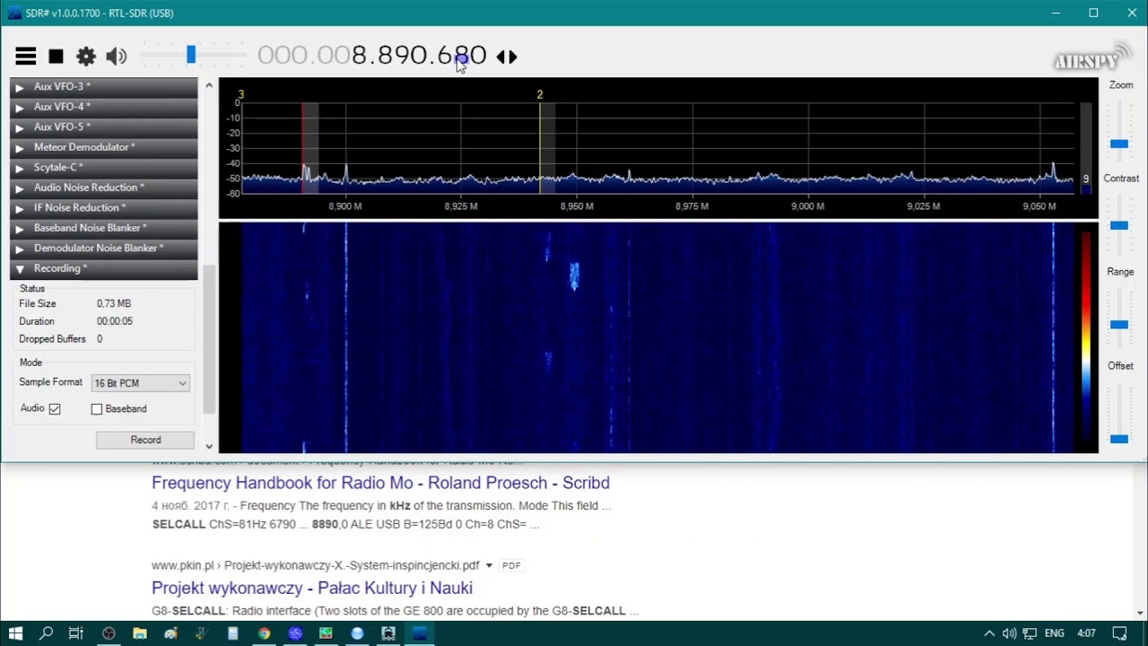Open the Windows Start menu

(15, 633)
